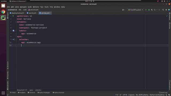Open the Help menu
The width and height of the screenshot is (171, 96).
click(63, 7)
